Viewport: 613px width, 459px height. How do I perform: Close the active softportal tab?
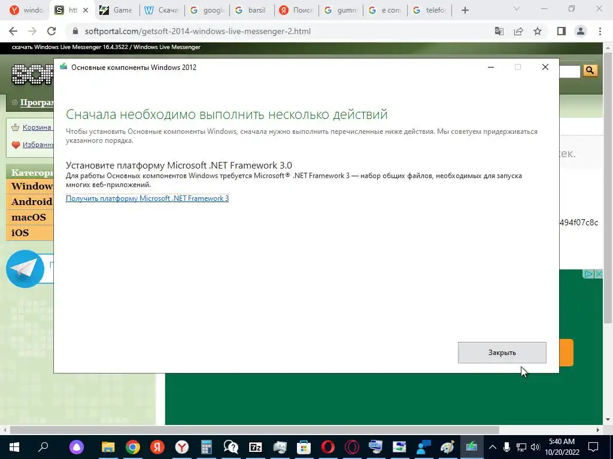[x=86, y=10]
